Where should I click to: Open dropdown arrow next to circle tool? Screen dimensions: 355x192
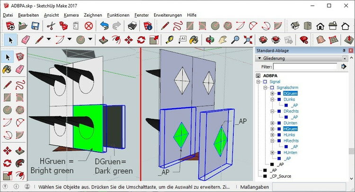click(90, 39)
